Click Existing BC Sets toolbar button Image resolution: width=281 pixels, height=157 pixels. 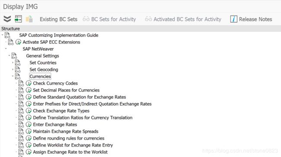click(58, 19)
